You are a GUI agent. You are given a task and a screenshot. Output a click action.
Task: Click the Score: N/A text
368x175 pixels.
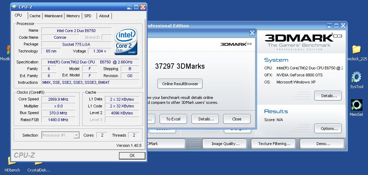[x=273, y=120]
